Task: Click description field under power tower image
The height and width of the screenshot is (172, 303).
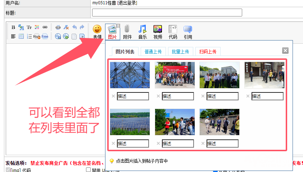Action: coord(133,96)
